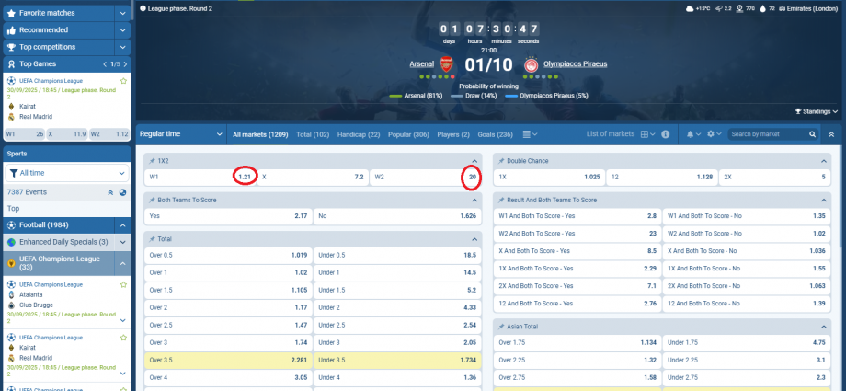Click the Olympiacos Piraeus club crest

coord(532,64)
